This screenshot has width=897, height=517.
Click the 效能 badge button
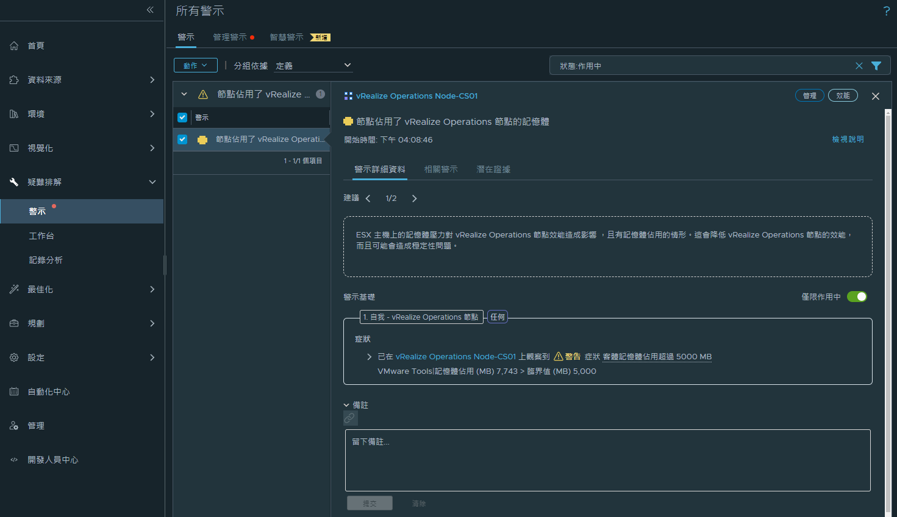(843, 96)
